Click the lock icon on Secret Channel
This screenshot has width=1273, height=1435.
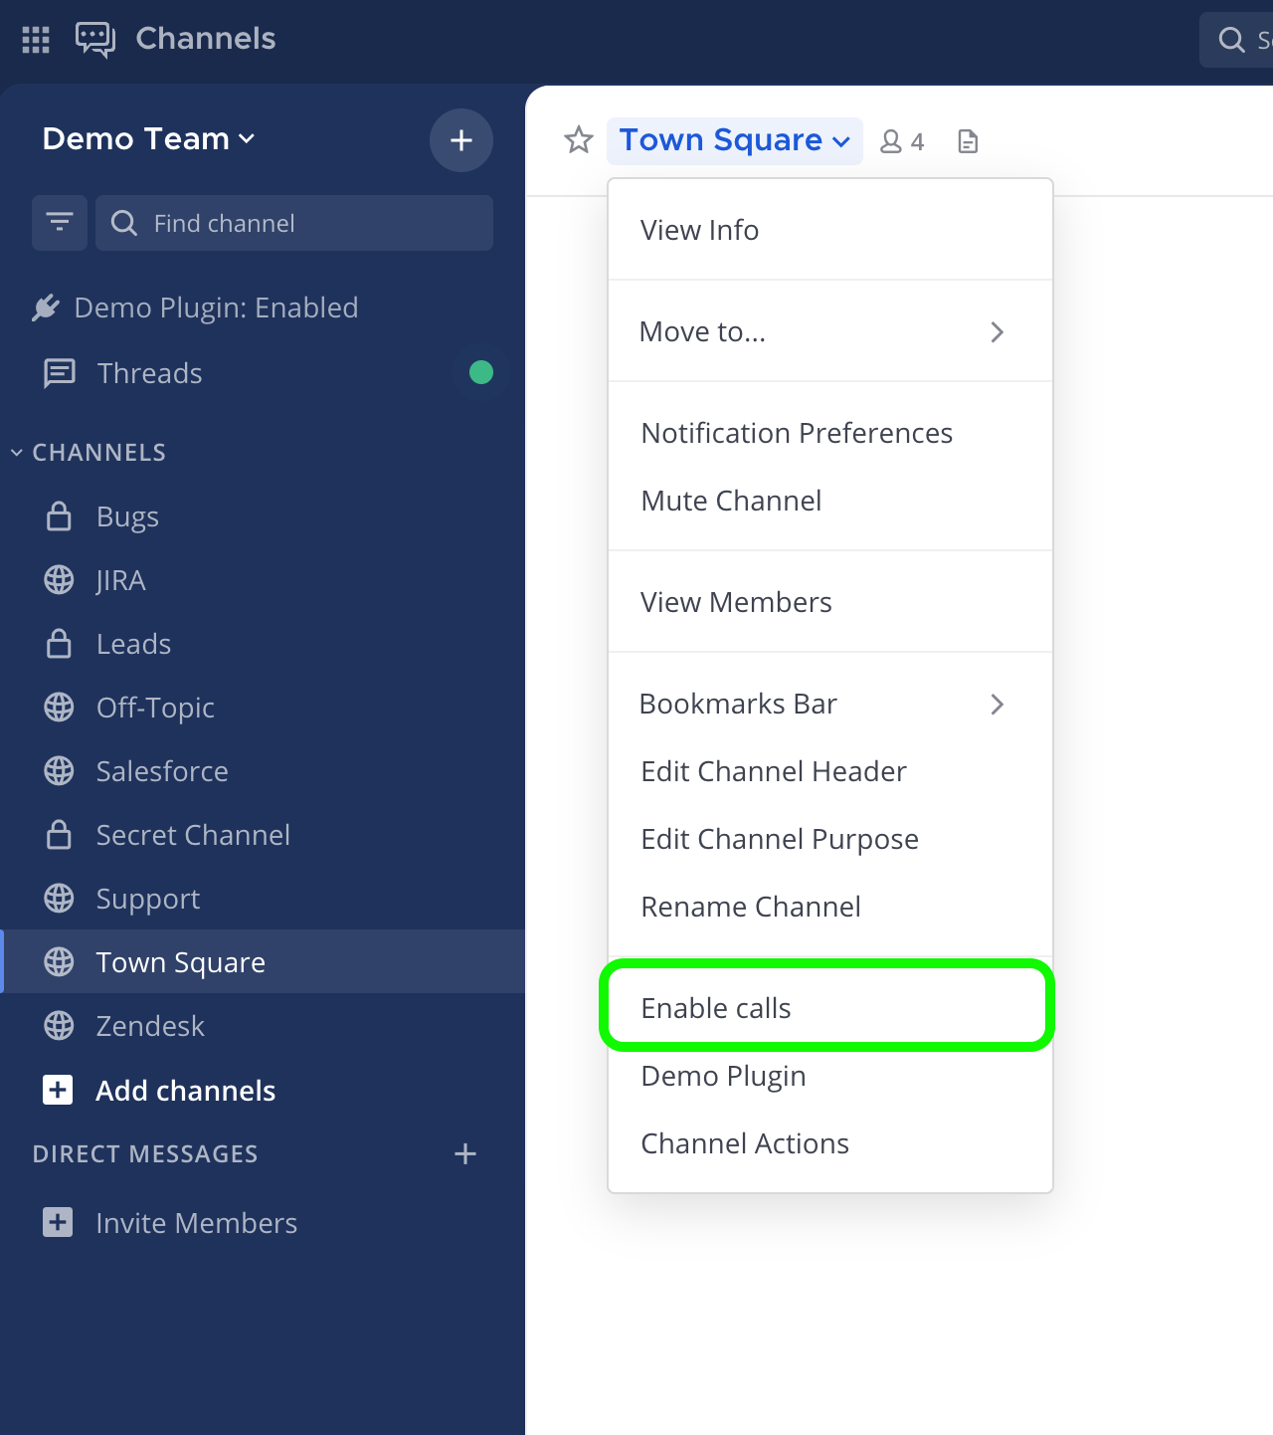(59, 835)
